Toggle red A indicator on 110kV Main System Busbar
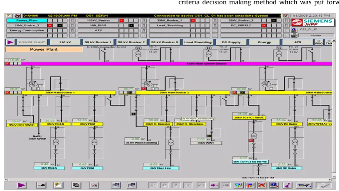This screenshot has width=339, height=191. [7, 64]
